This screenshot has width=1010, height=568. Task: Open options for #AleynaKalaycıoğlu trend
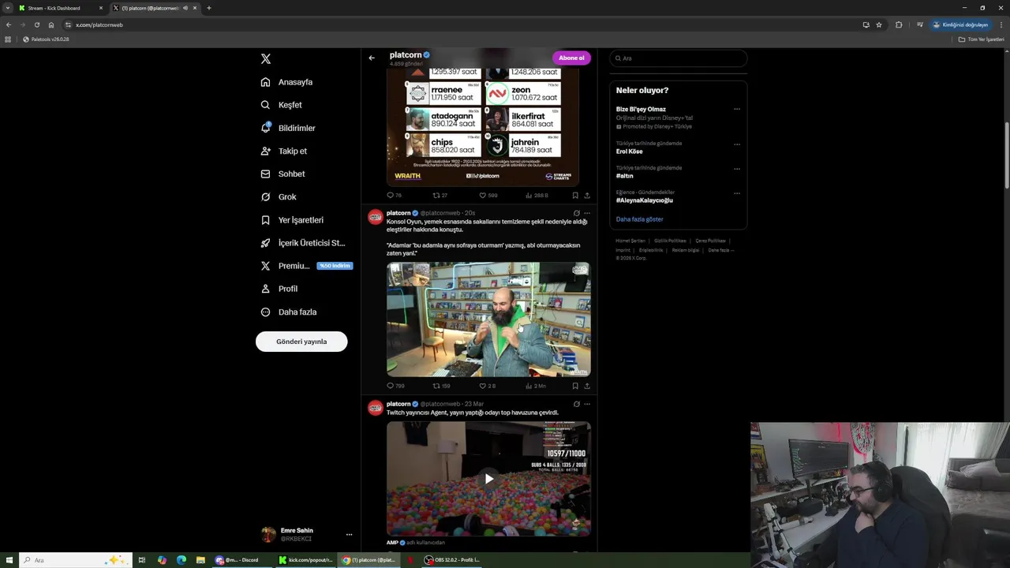point(737,193)
